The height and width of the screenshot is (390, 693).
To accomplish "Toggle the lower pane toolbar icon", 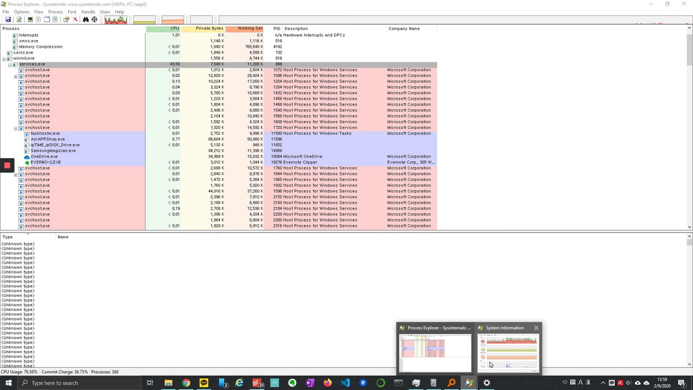I will click(47, 19).
